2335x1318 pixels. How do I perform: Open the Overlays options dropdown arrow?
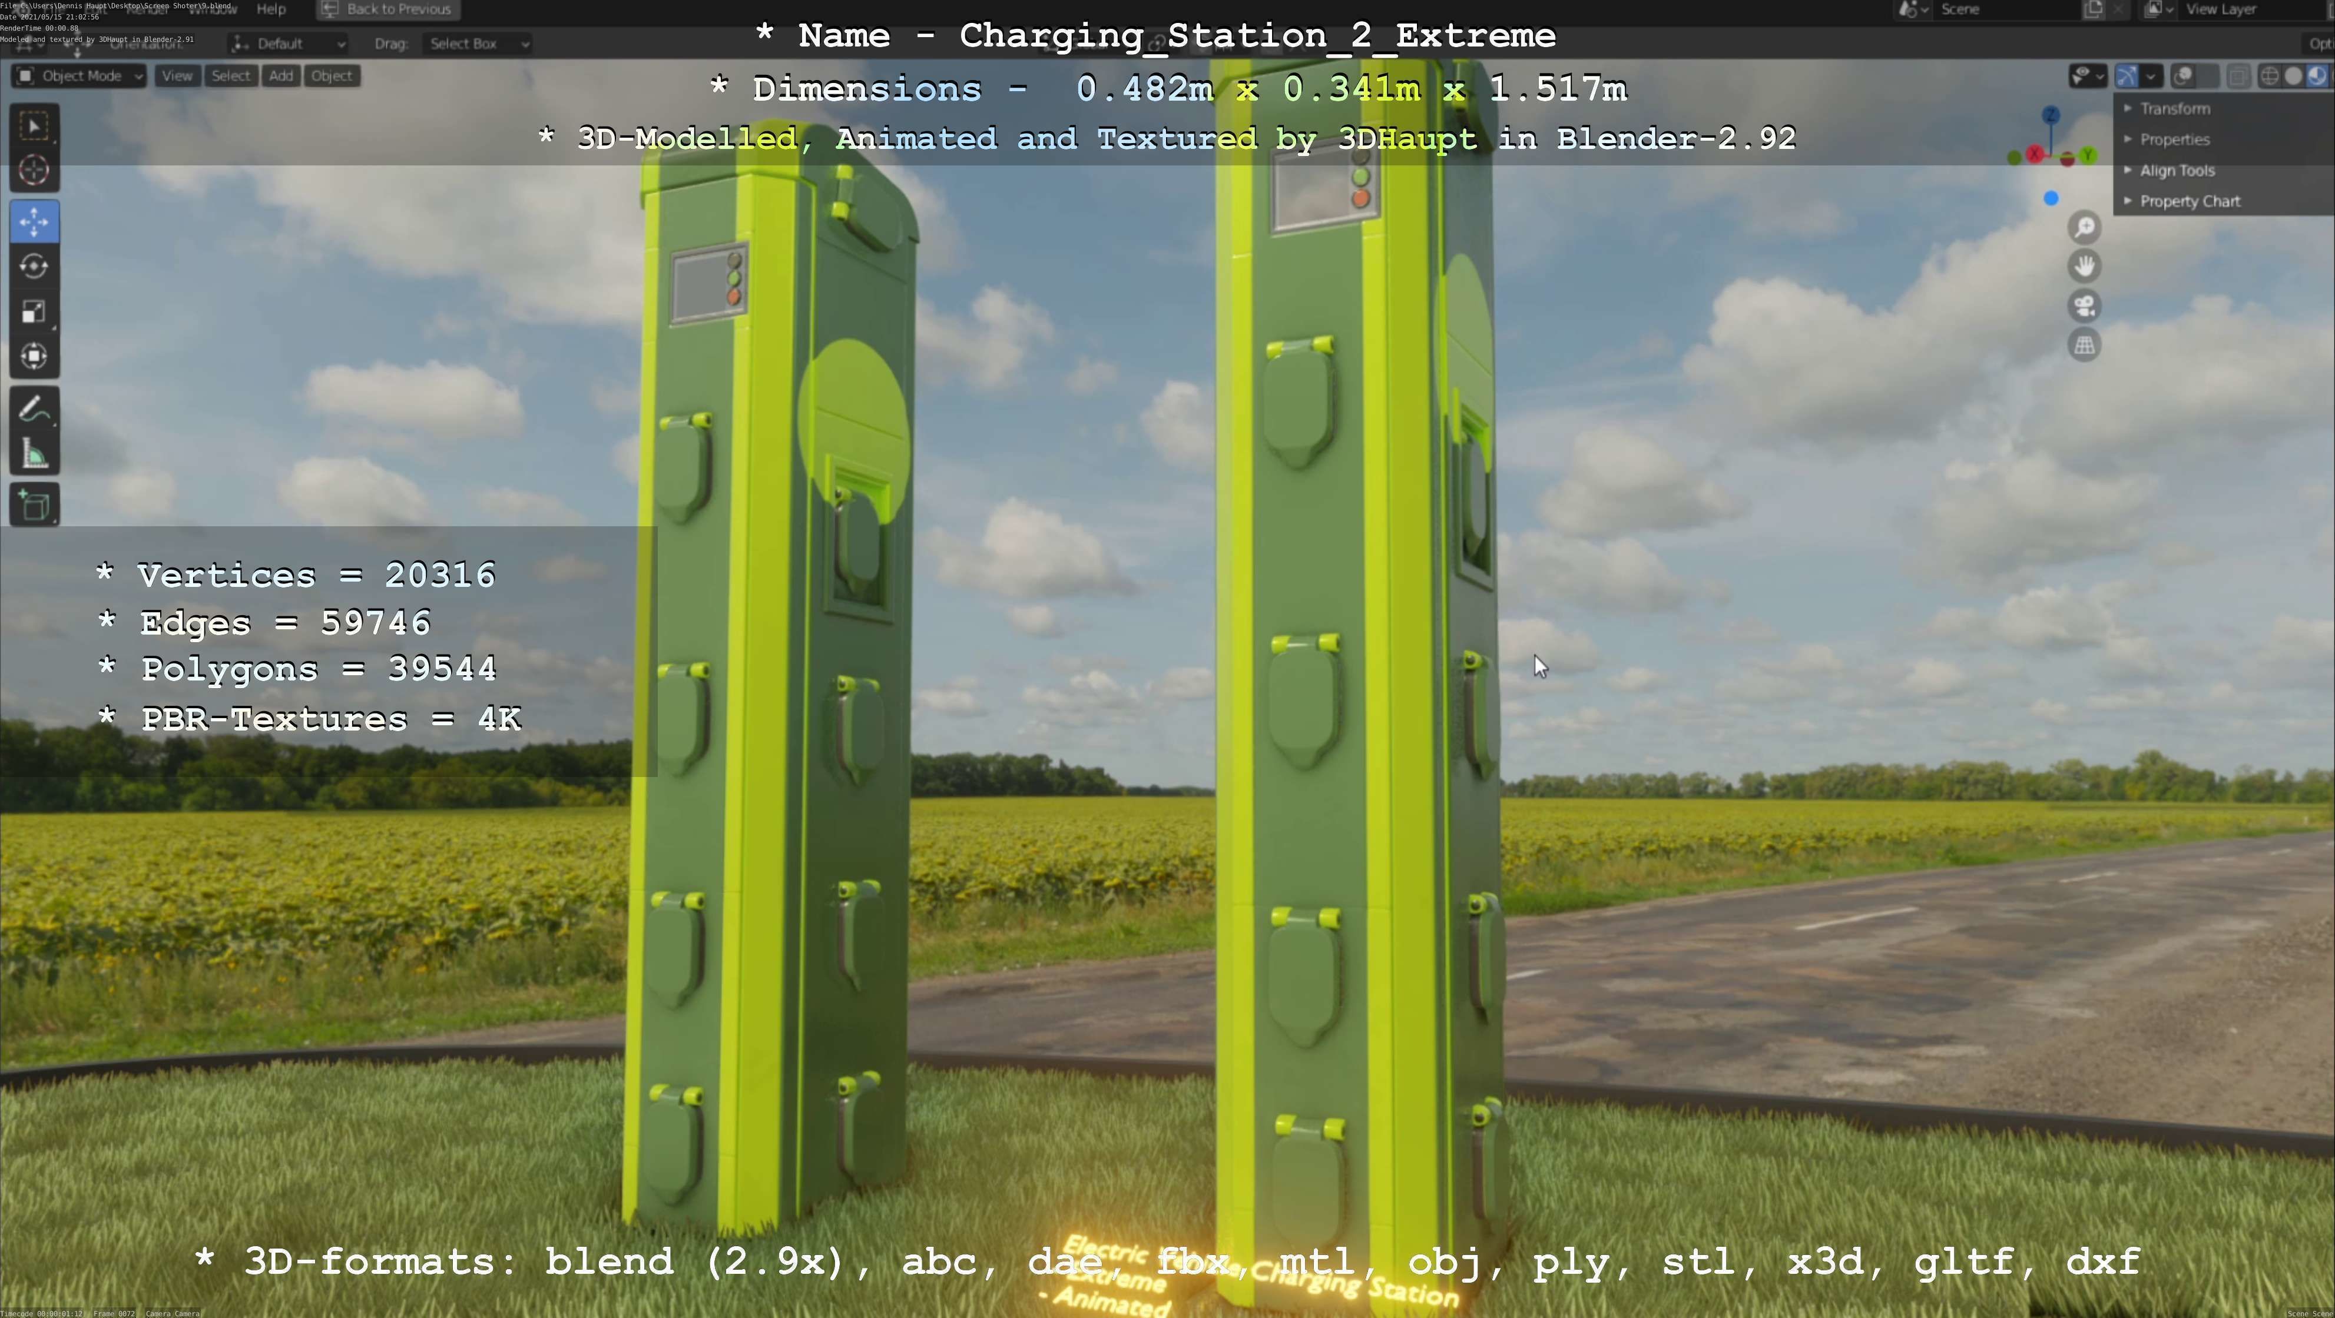(x=2208, y=76)
